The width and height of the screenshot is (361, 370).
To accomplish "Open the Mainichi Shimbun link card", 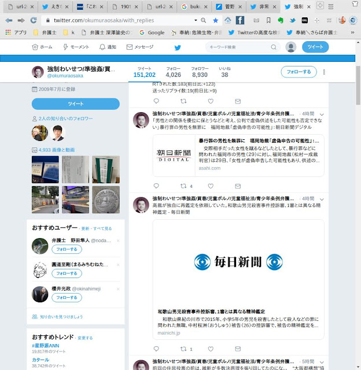I will tap(238, 279).
